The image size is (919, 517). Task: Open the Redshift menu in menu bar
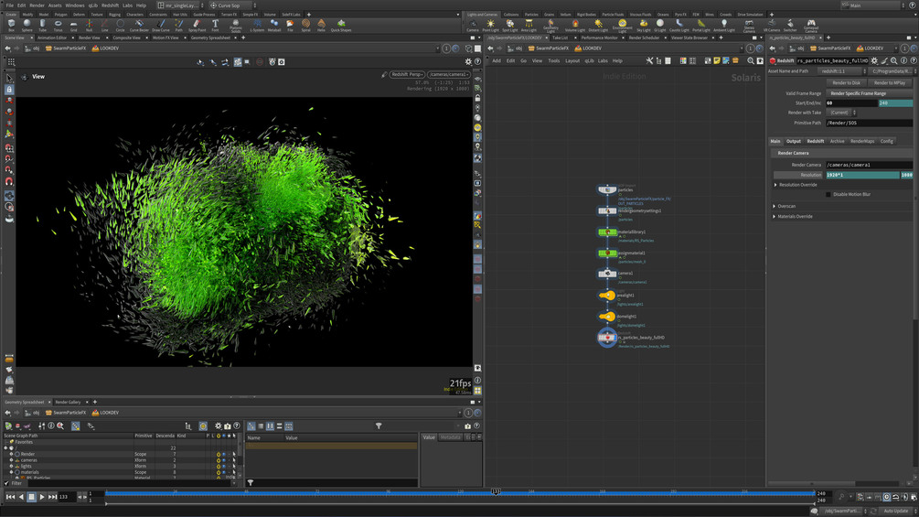110,5
